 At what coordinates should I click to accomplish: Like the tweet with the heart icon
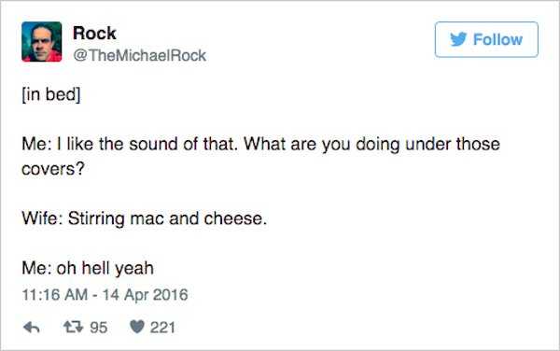[x=137, y=327]
